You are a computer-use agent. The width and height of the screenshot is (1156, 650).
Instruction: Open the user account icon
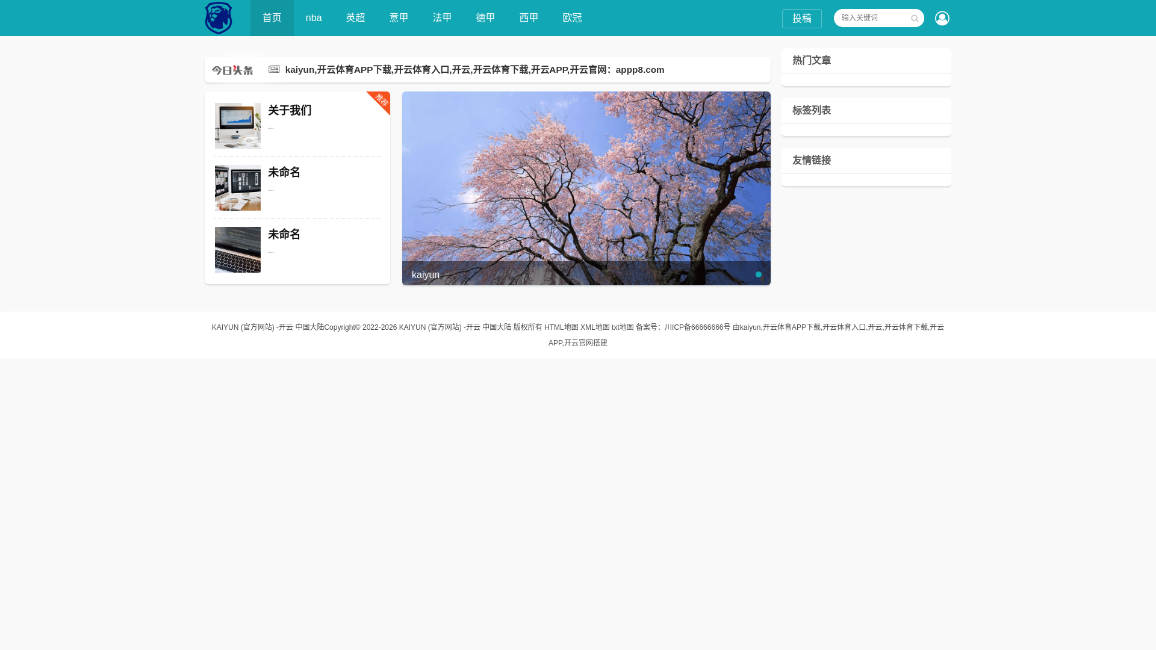click(x=942, y=18)
